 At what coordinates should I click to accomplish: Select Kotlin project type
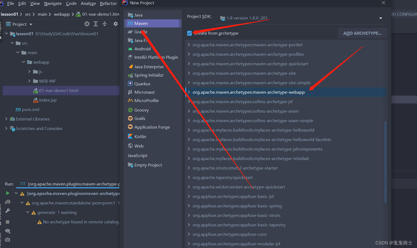(x=153, y=136)
